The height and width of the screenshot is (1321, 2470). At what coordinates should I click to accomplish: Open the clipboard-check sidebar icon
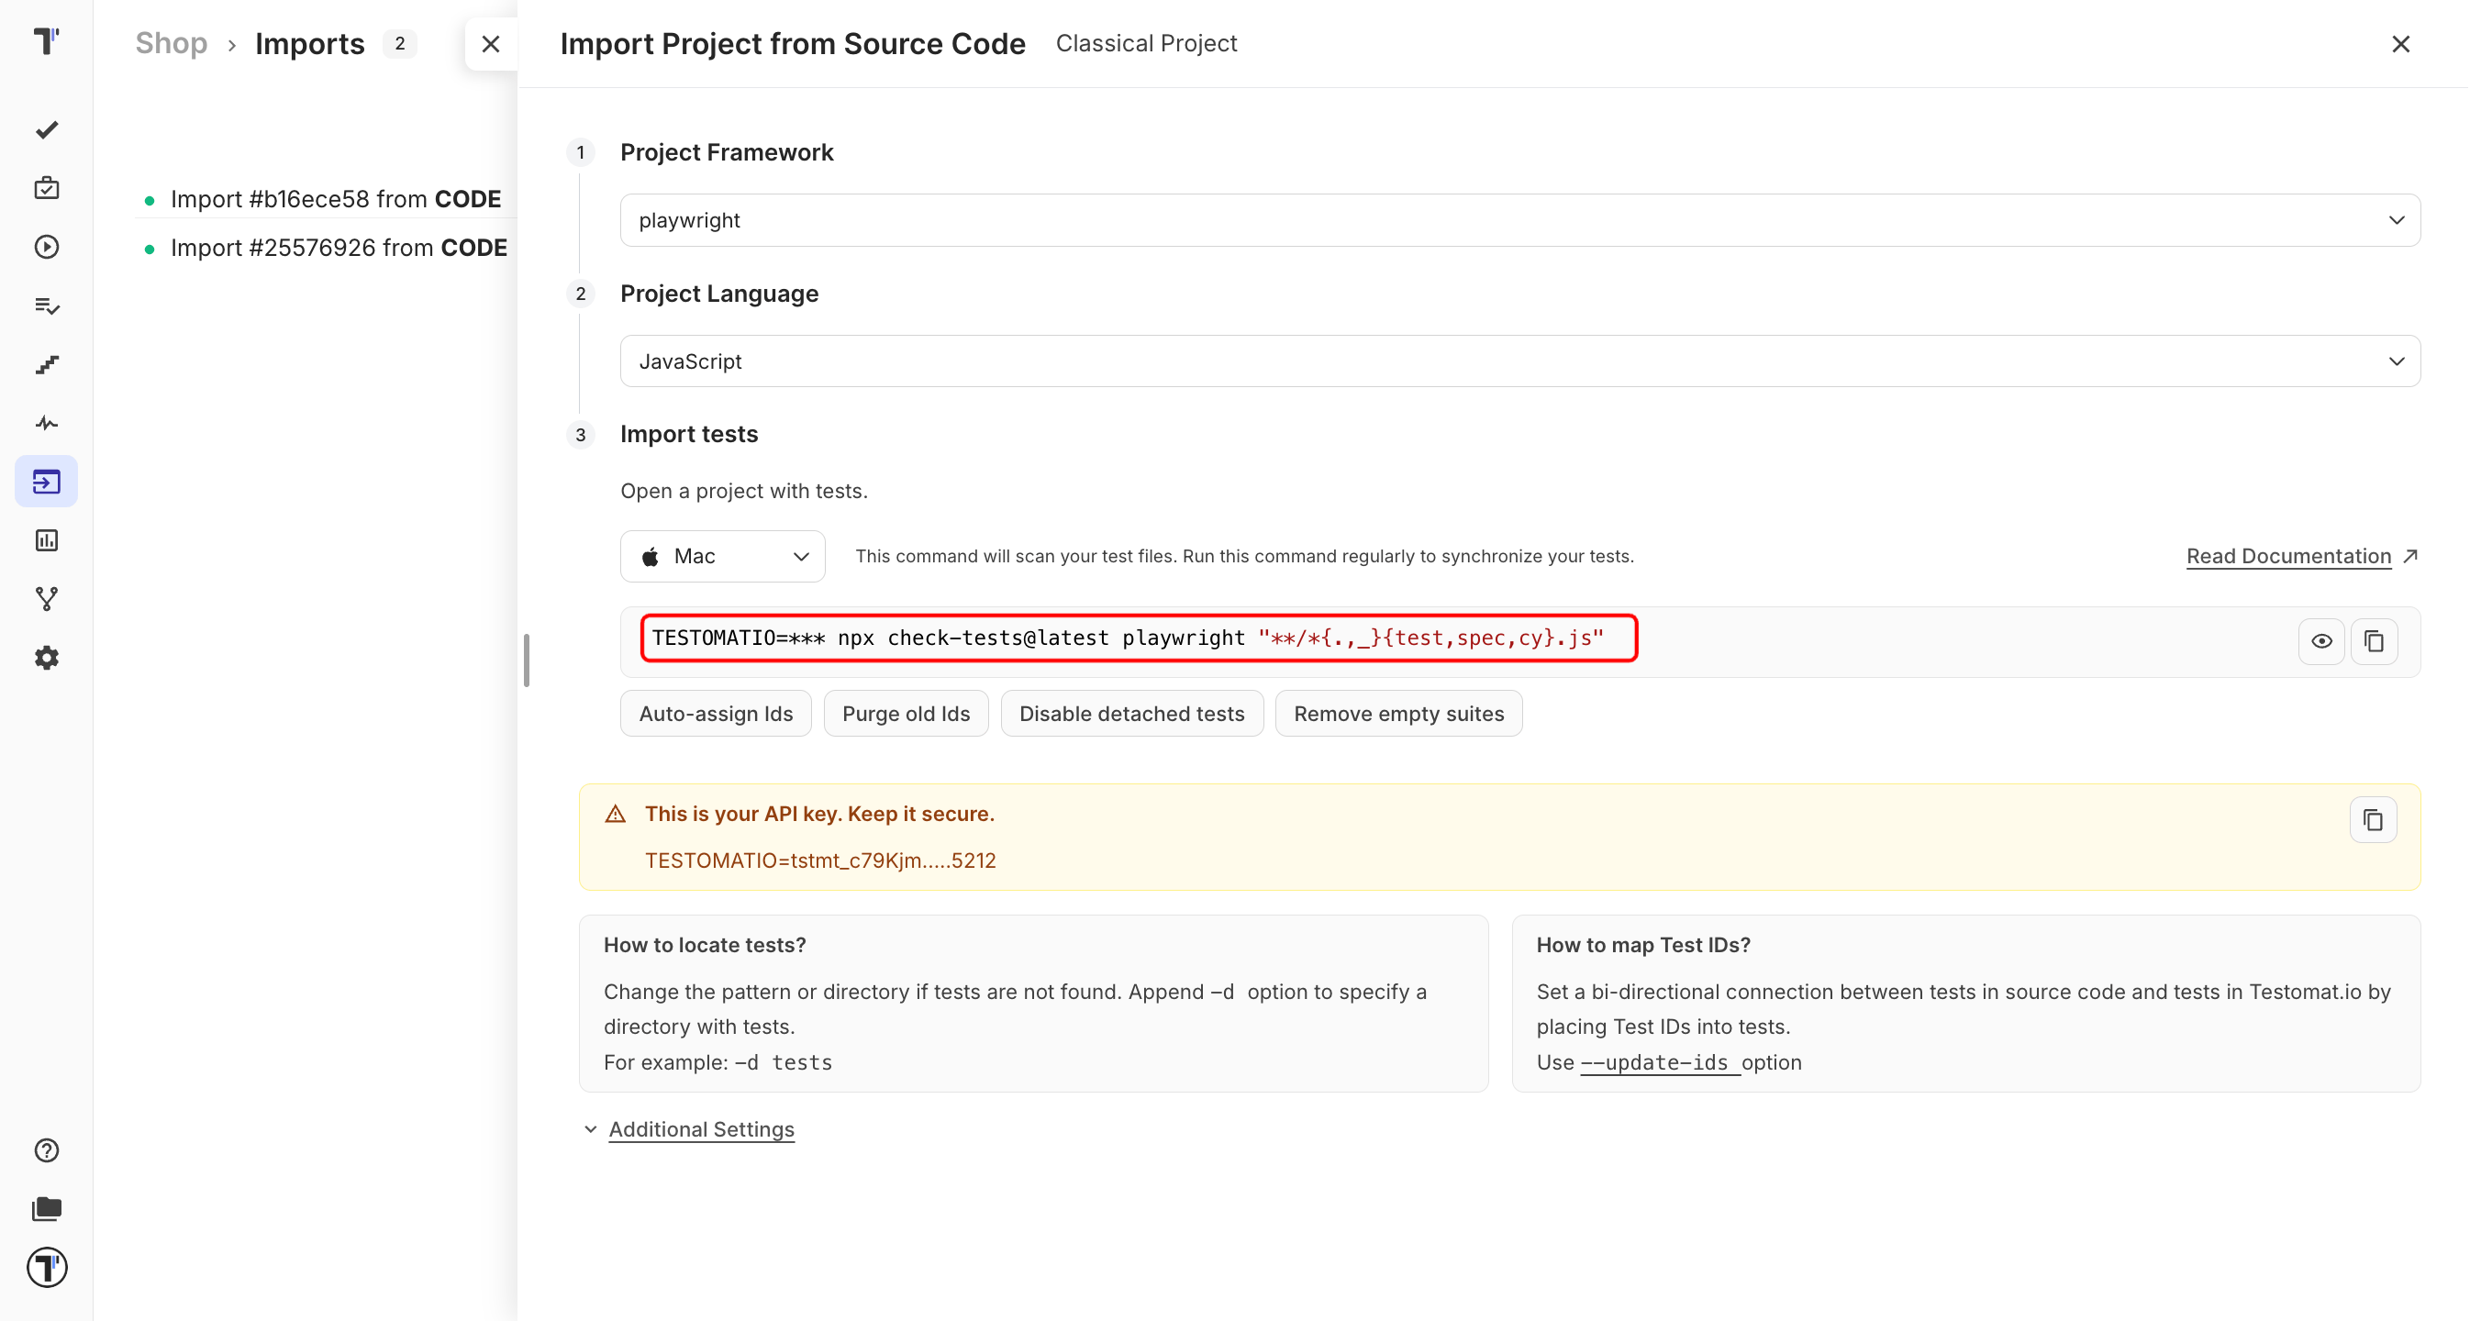[46, 188]
